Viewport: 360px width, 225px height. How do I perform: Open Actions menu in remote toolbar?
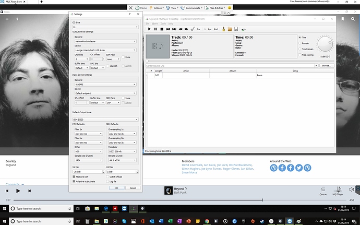click(x=157, y=8)
